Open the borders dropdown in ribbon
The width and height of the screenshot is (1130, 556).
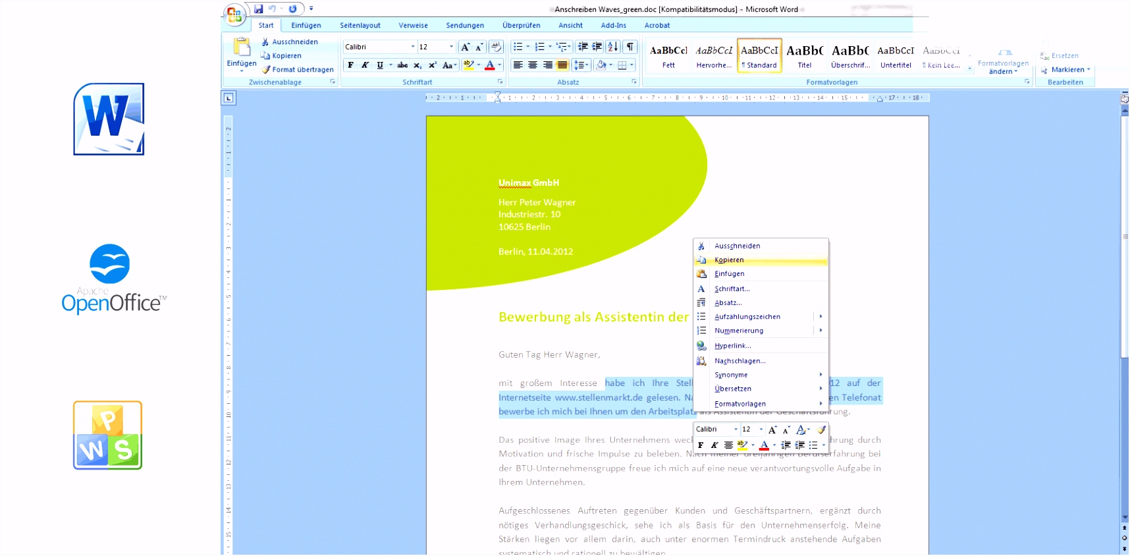[x=632, y=65]
